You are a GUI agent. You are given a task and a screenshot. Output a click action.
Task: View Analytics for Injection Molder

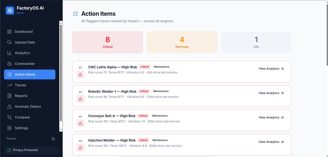[x=271, y=142]
